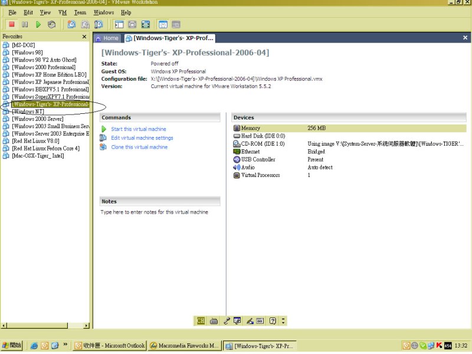Select [Windows XP Japanese Professional] favorite

51,82
